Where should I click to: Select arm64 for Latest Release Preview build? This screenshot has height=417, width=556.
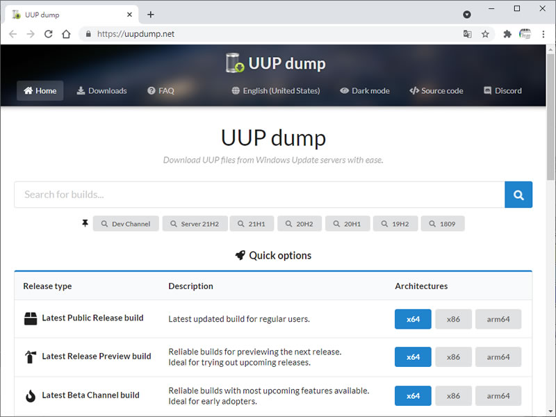498,357
